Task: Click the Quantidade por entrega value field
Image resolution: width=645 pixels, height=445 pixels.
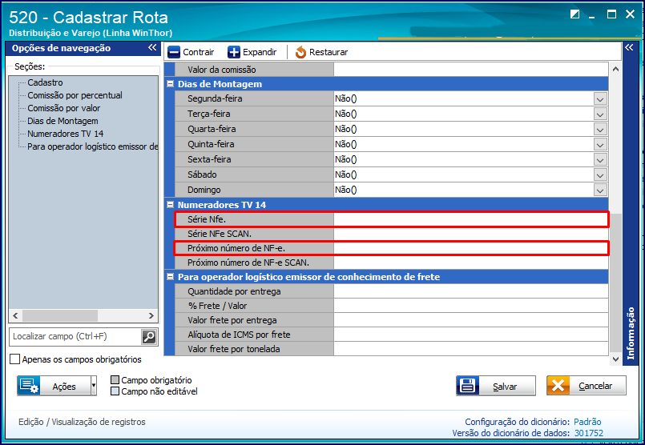Action: click(470, 291)
